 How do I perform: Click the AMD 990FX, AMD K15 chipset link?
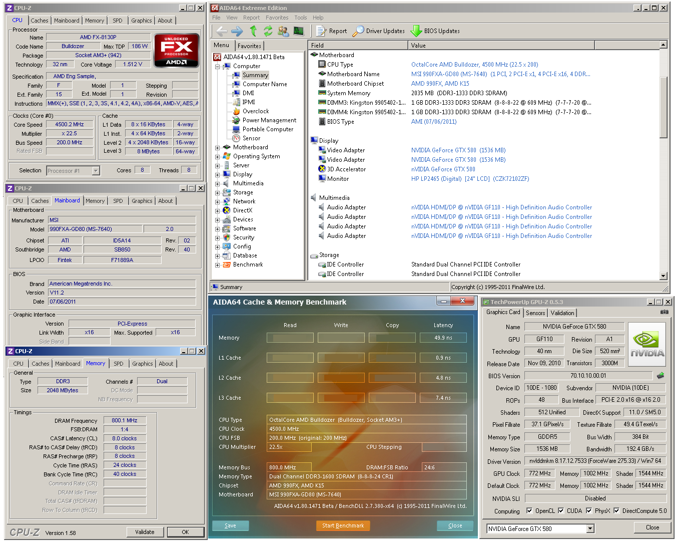coord(440,84)
